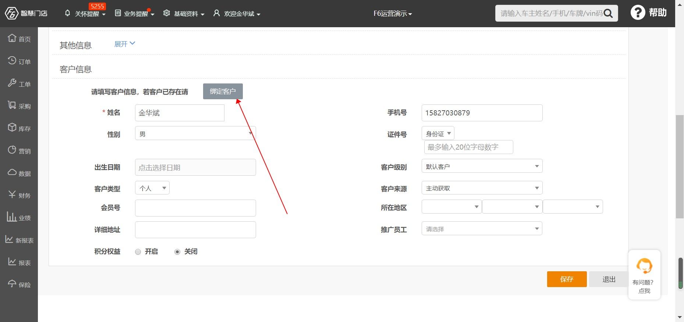Click the search magnifier icon
The image size is (684, 322).
click(x=609, y=14)
